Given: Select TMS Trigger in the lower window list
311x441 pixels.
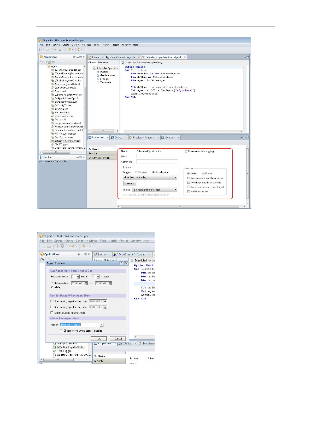Looking at the screenshot, I should pos(64,351).
